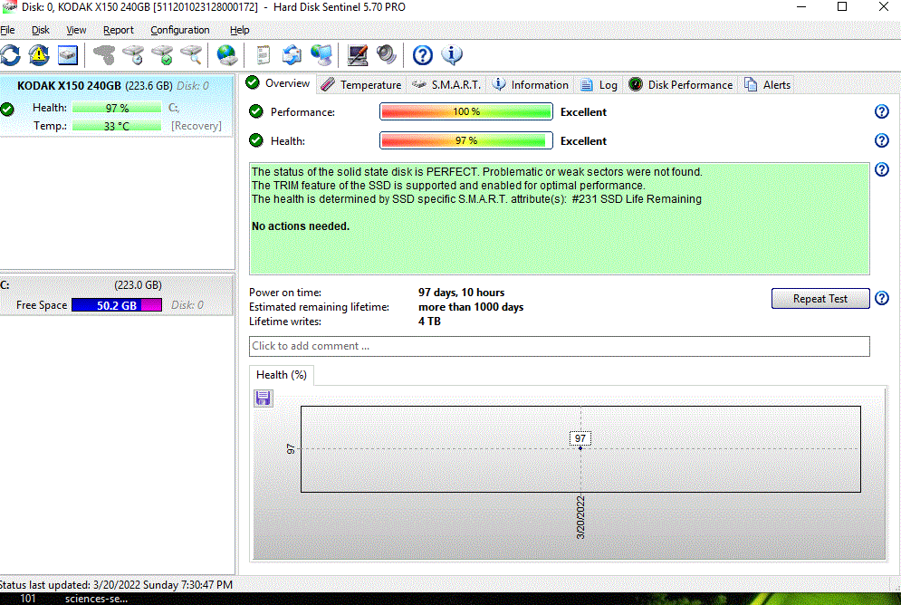The image size is (901, 605).
Task: Switch to the Overview tab
Action: tap(278, 83)
